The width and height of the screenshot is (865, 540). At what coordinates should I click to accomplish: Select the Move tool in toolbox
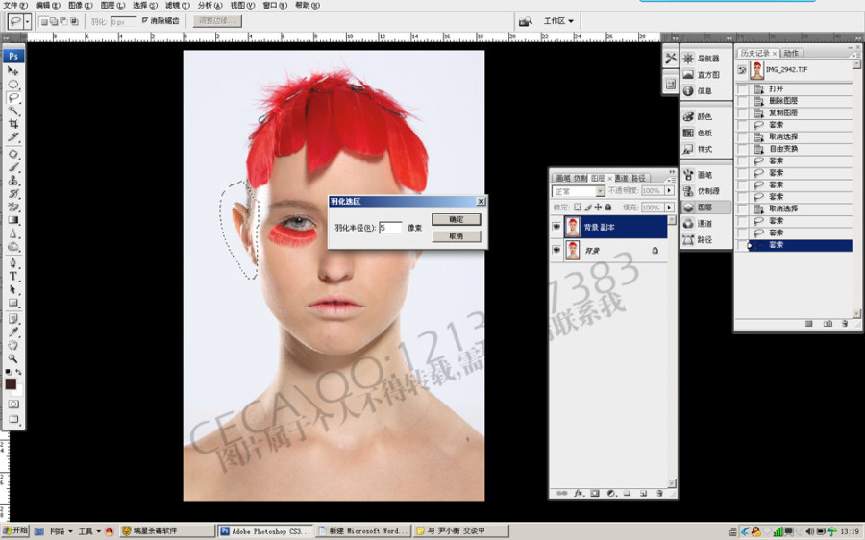coord(13,70)
